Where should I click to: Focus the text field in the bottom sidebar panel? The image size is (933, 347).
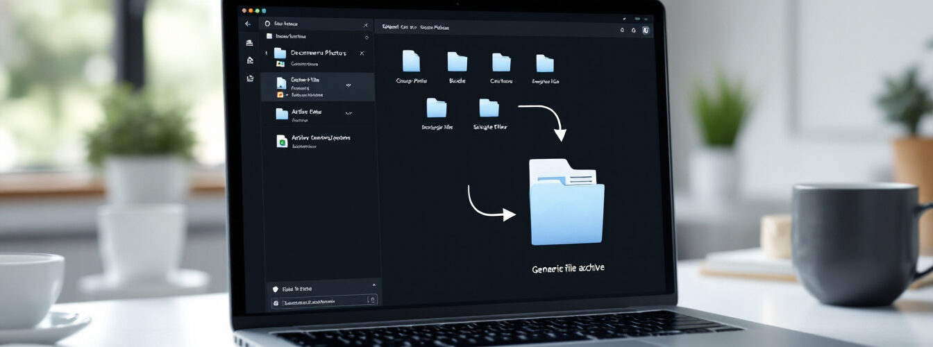coord(324,302)
